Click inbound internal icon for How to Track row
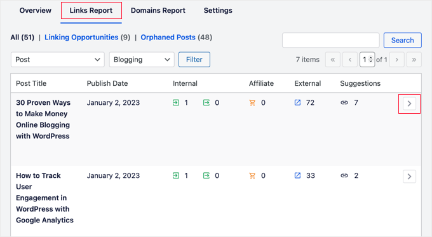 coord(176,175)
